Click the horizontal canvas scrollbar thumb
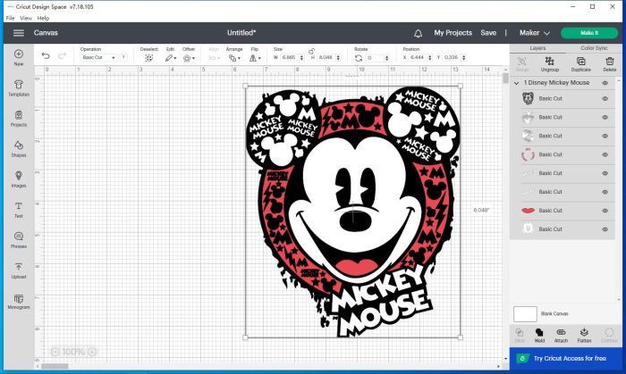 (55, 366)
